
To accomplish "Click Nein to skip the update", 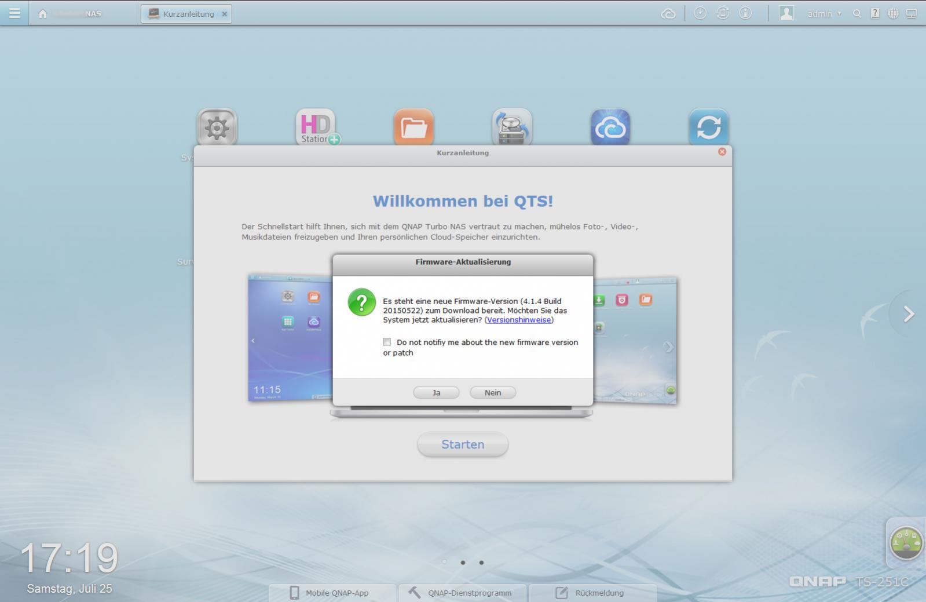I will (x=493, y=393).
